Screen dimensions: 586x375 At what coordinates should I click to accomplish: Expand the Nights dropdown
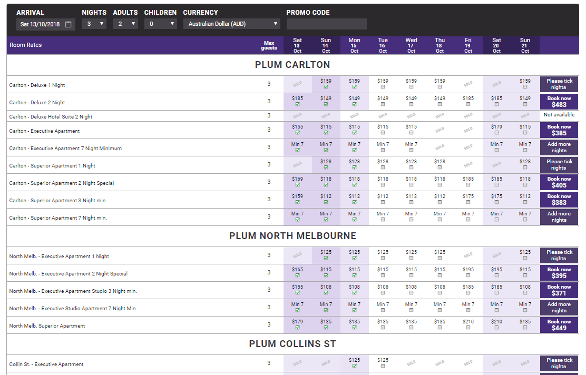click(x=94, y=24)
